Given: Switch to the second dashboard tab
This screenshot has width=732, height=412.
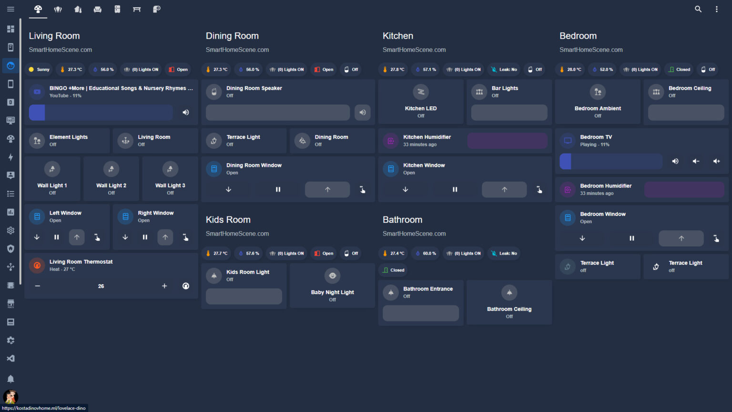Looking at the screenshot, I should (58, 9).
